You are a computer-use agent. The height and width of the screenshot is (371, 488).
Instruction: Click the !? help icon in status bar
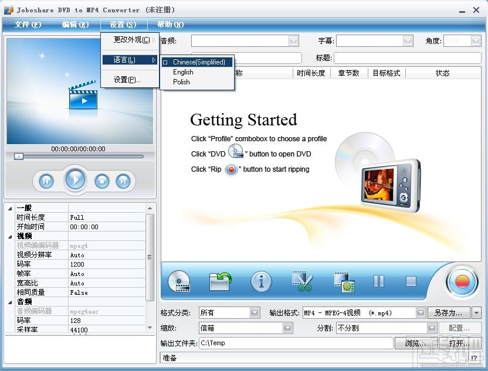(x=474, y=358)
